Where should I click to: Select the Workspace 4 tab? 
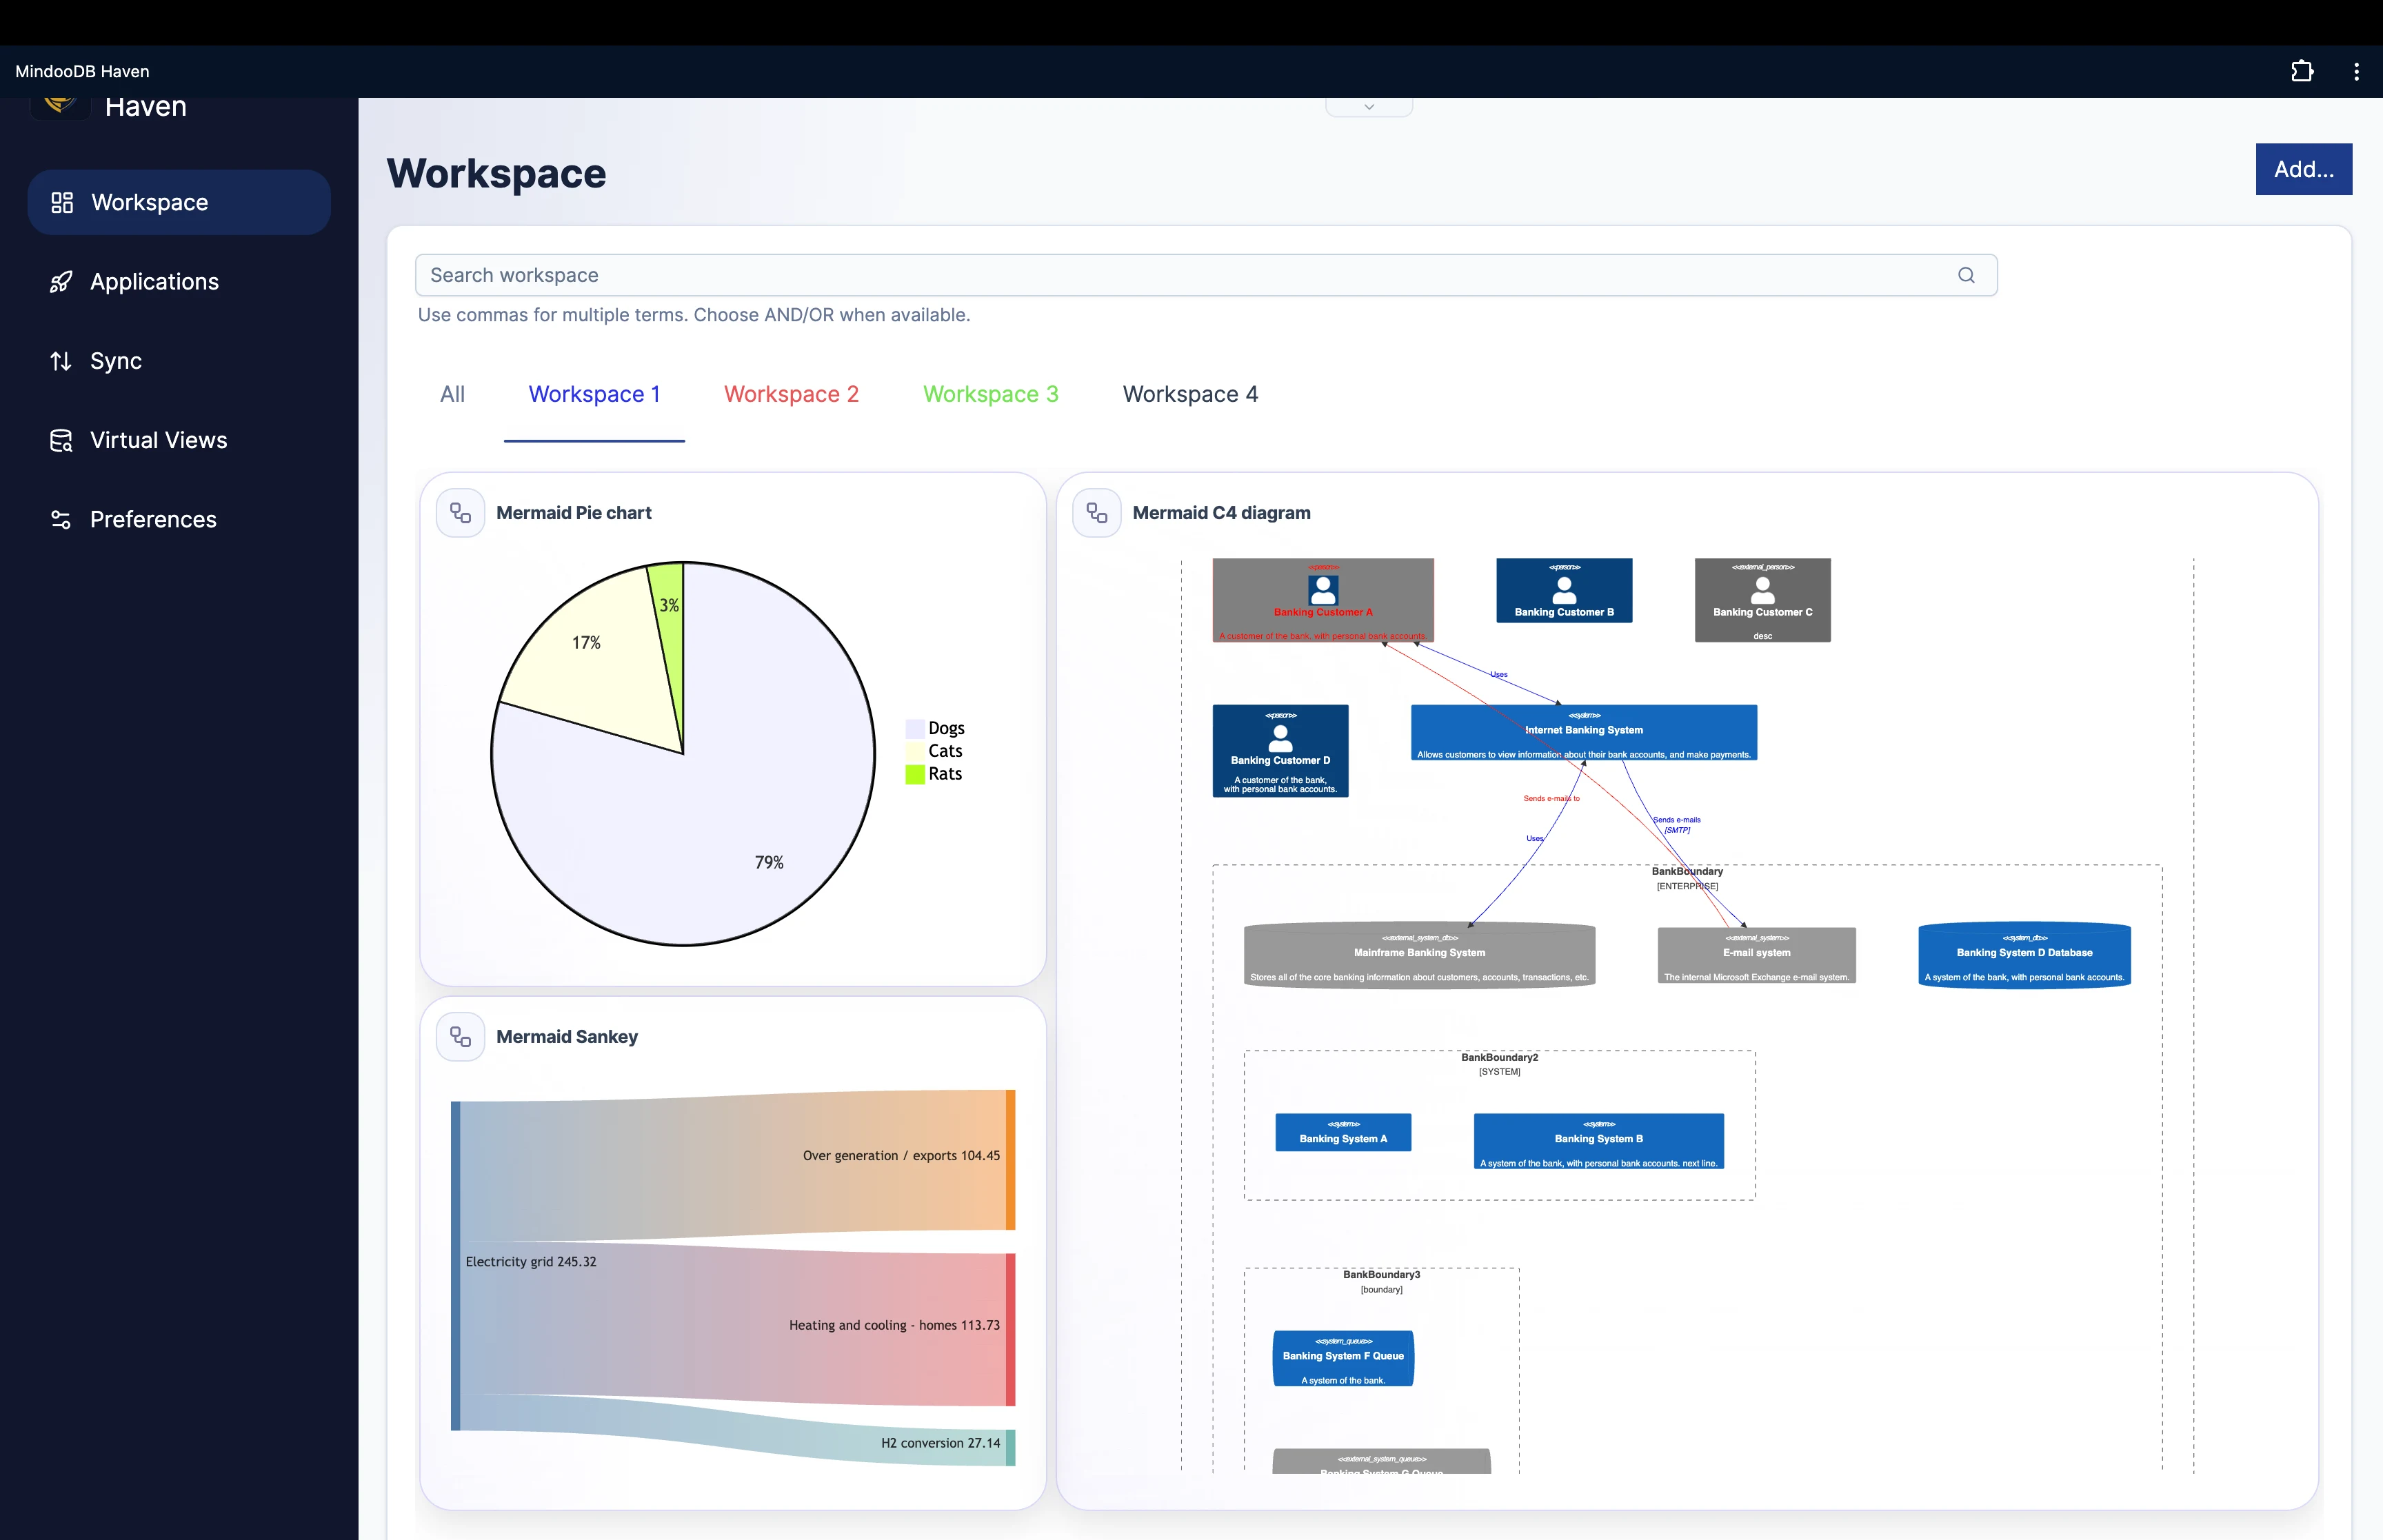point(1191,394)
